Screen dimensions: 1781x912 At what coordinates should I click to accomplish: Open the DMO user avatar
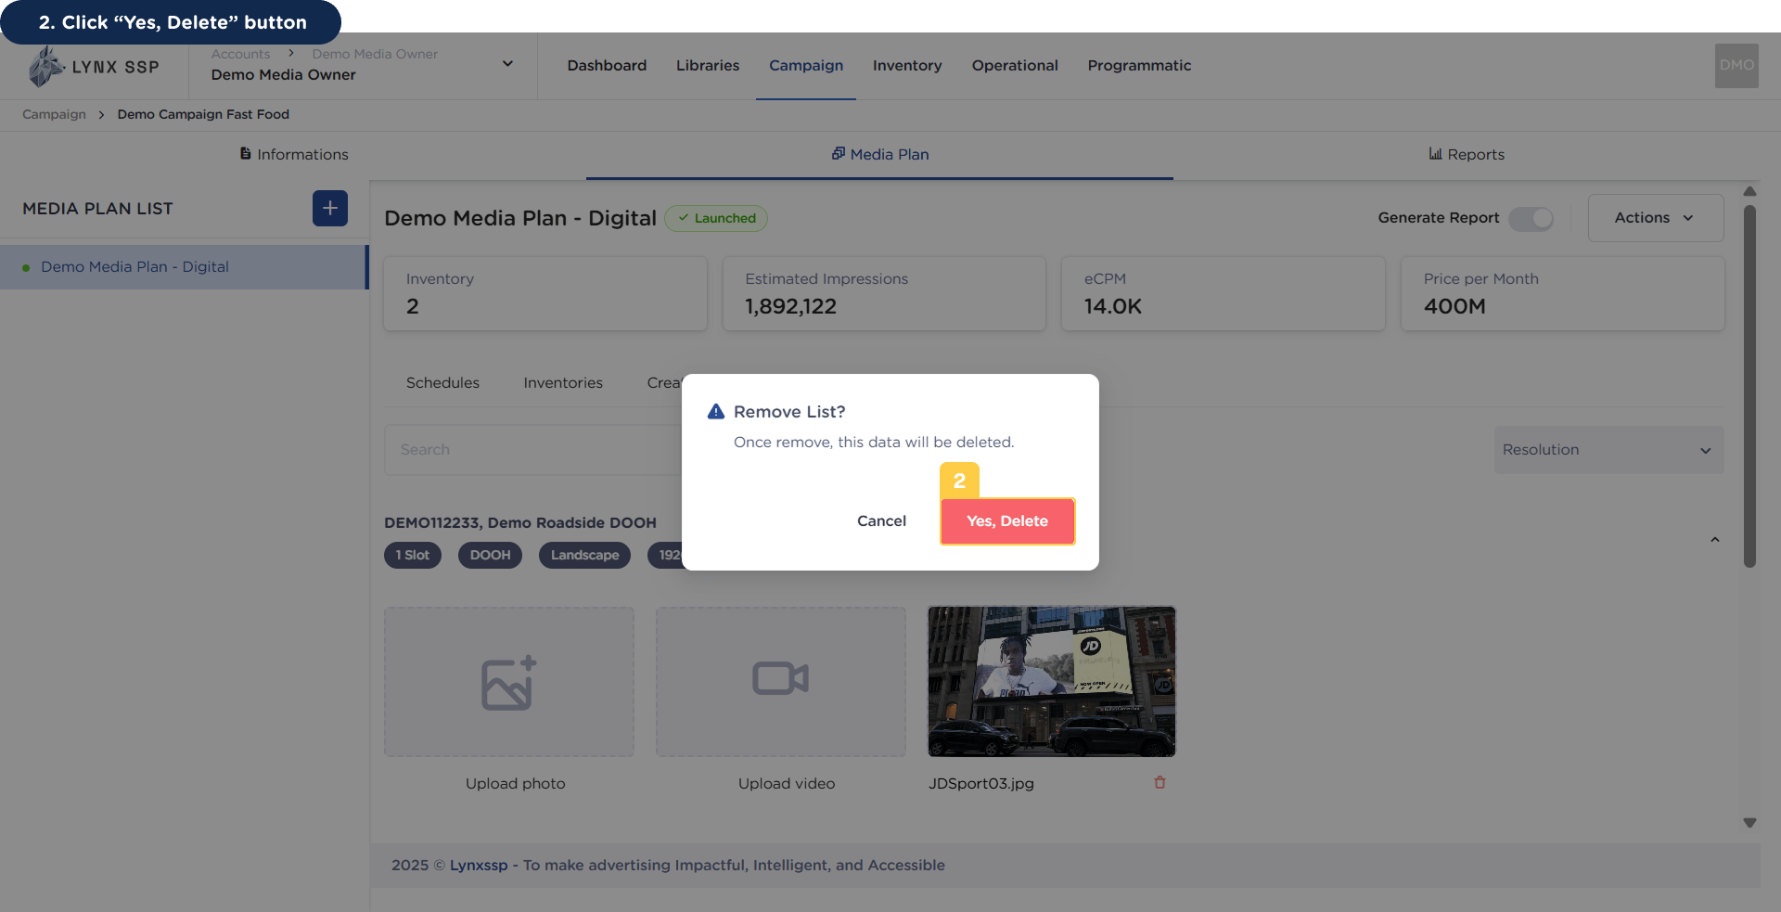[1736, 66]
